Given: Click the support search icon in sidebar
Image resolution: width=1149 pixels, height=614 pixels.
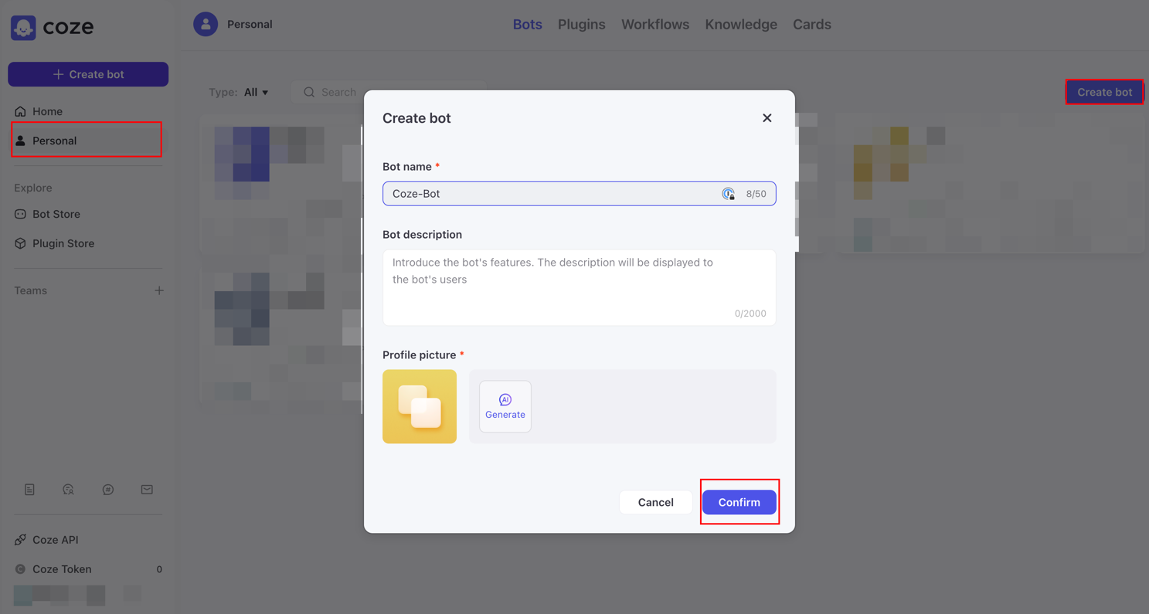Looking at the screenshot, I should coord(68,490).
